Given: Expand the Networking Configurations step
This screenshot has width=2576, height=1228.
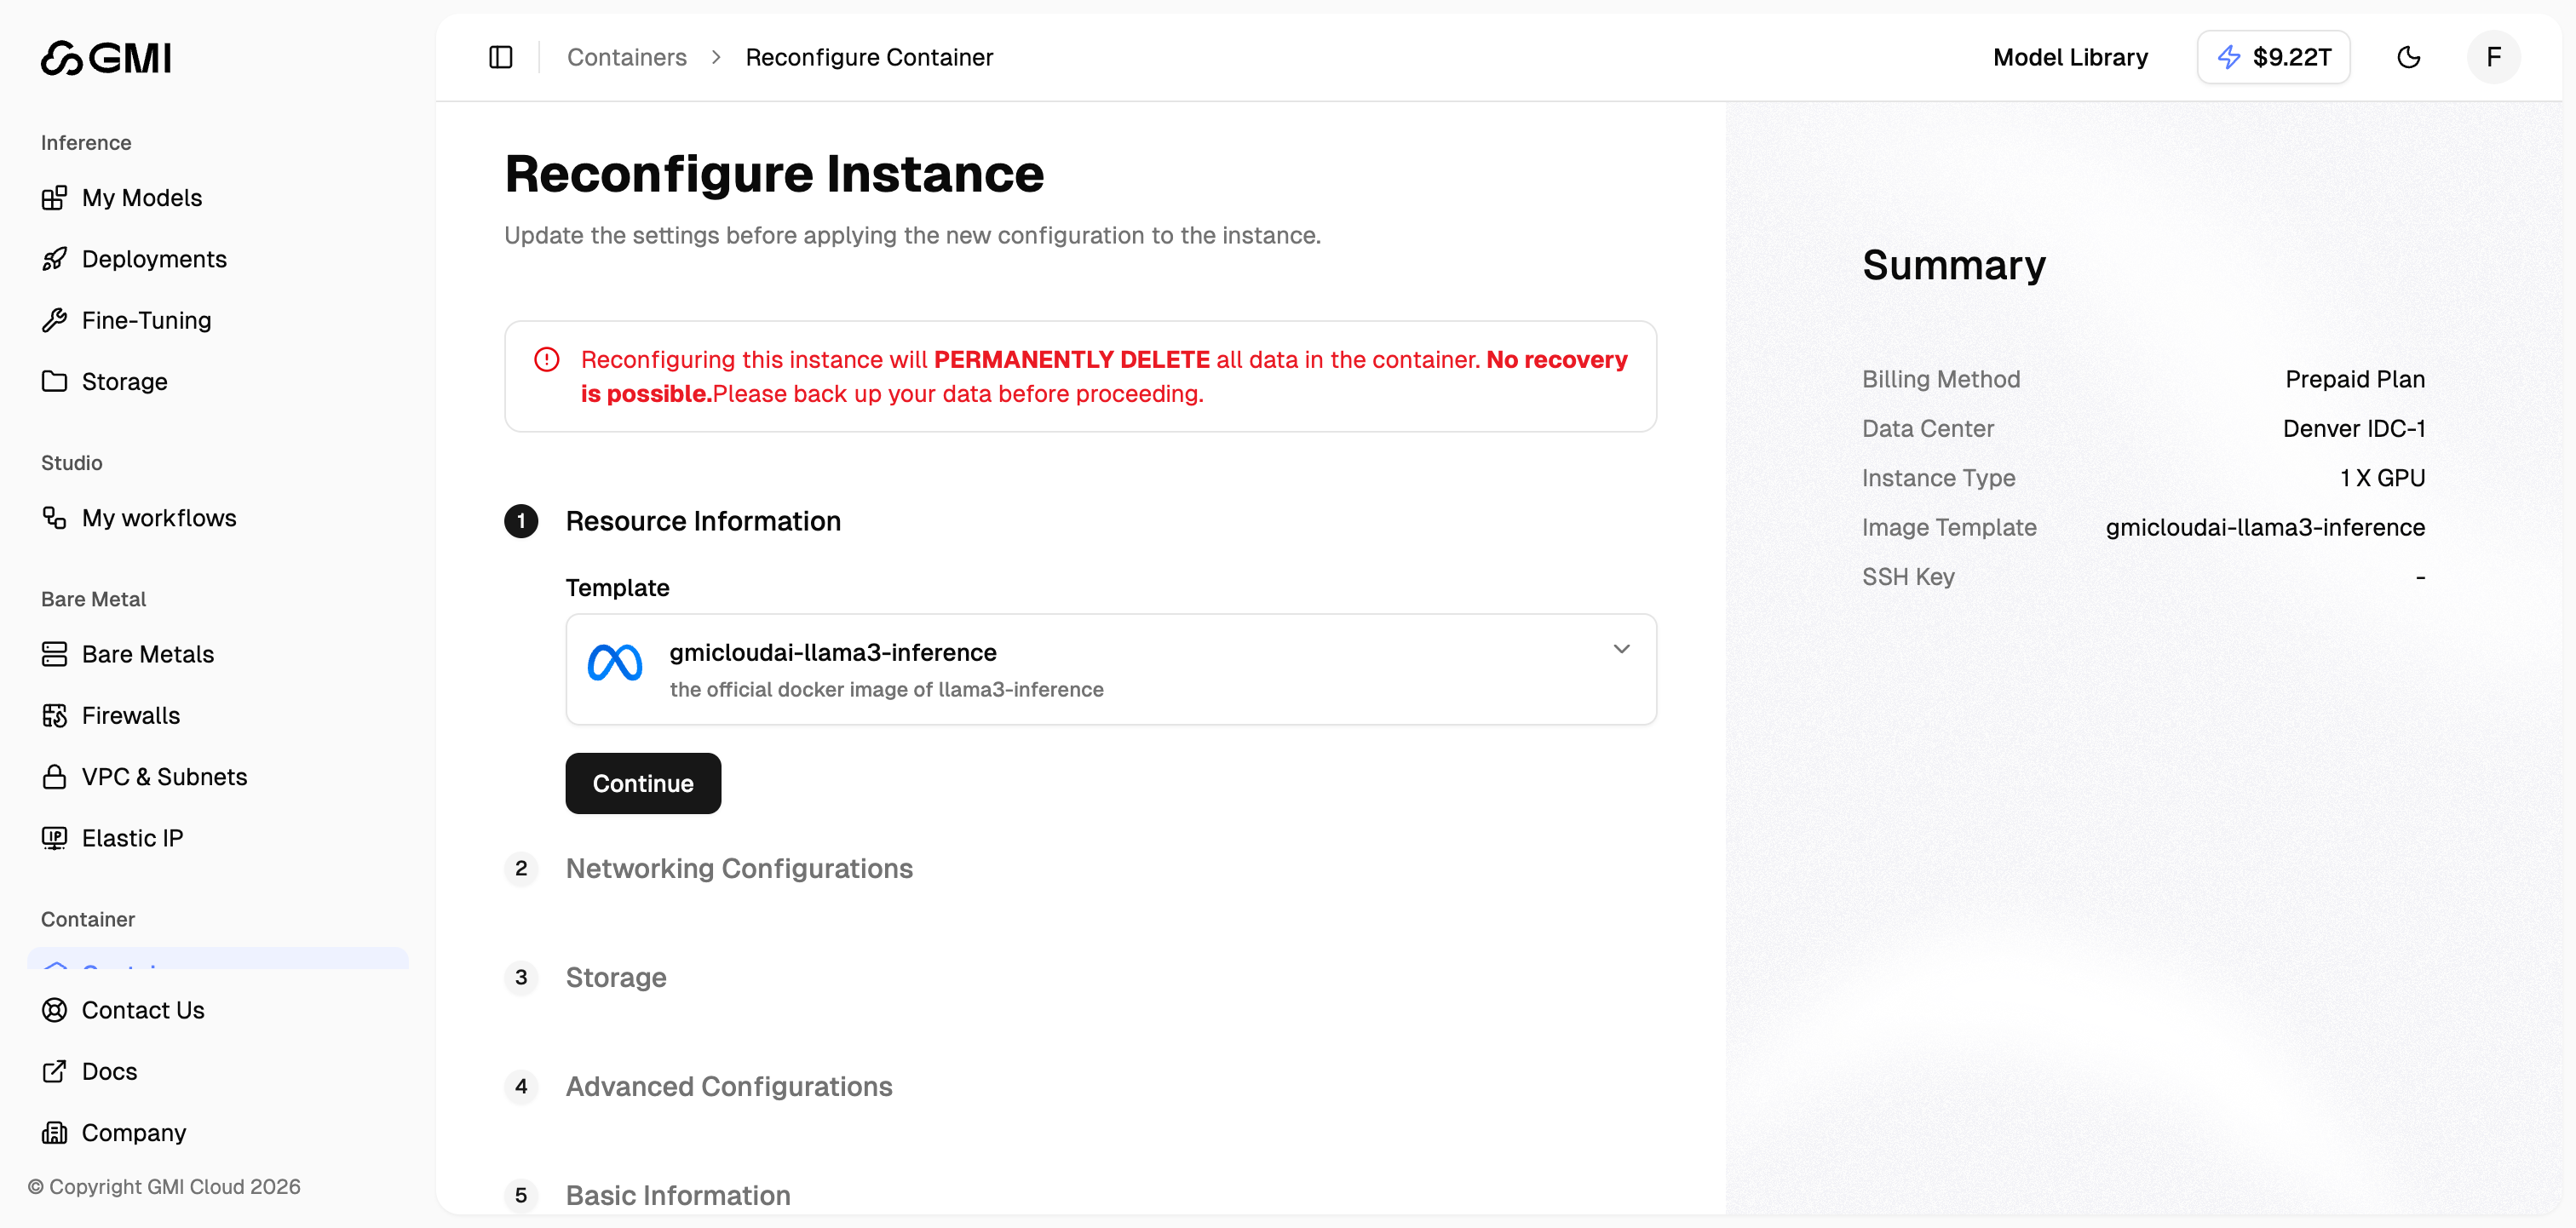Looking at the screenshot, I should (x=739, y=869).
